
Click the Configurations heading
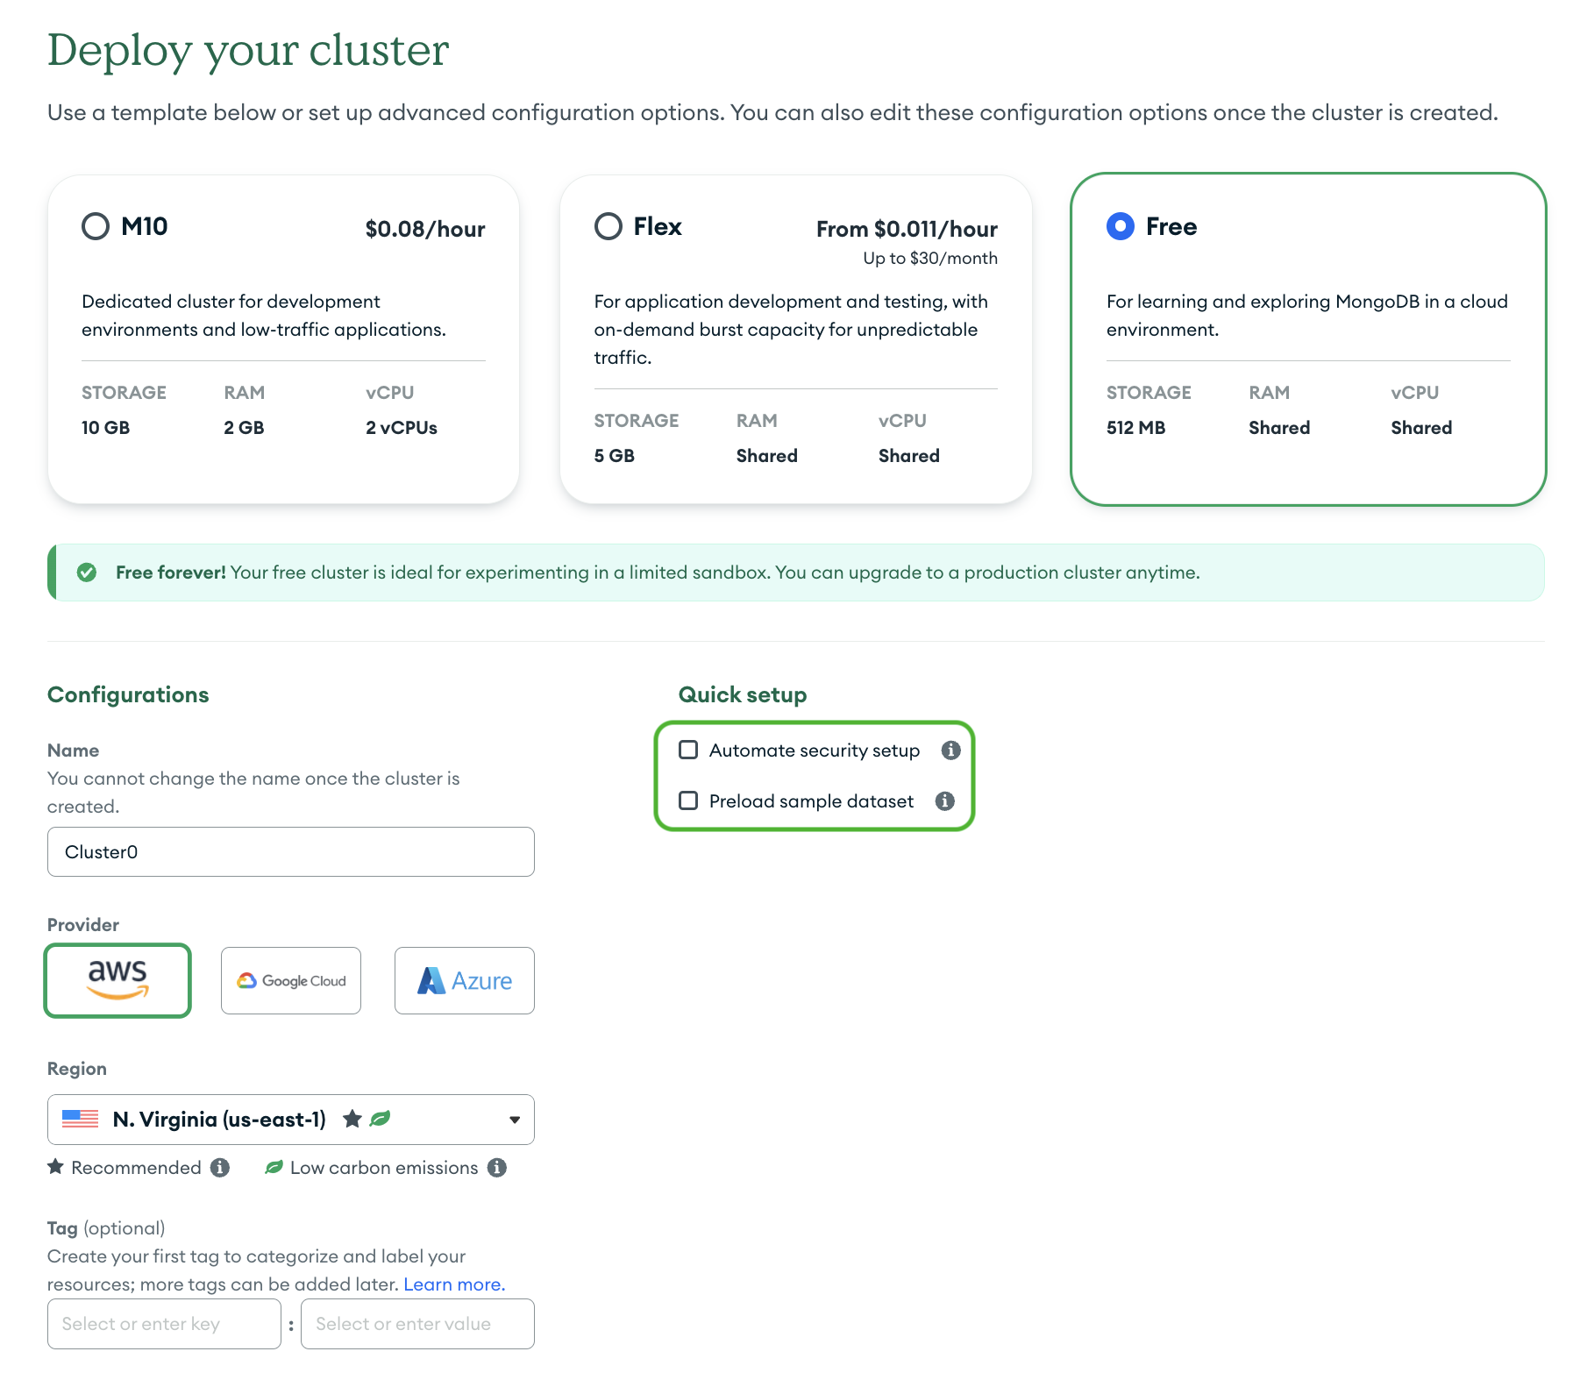pyautogui.click(x=128, y=694)
